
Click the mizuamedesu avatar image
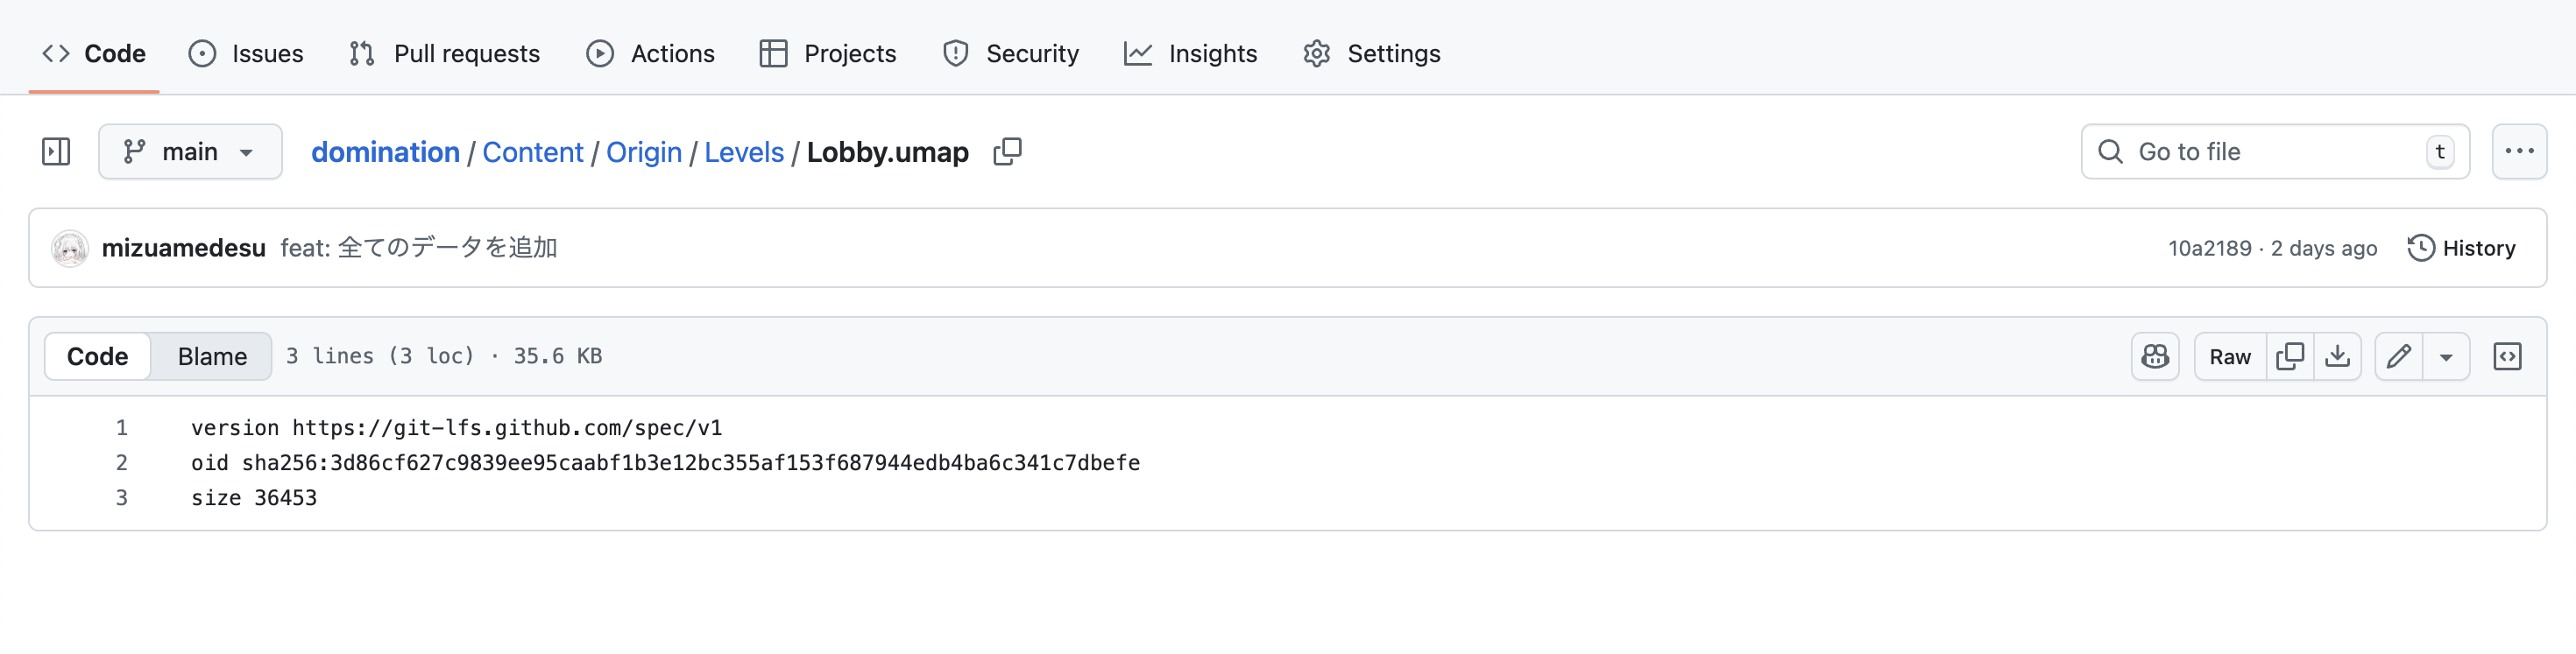(70, 249)
